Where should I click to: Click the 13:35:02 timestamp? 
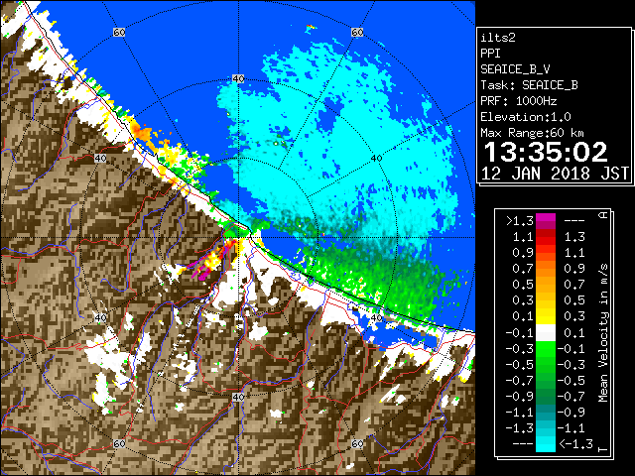click(546, 152)
